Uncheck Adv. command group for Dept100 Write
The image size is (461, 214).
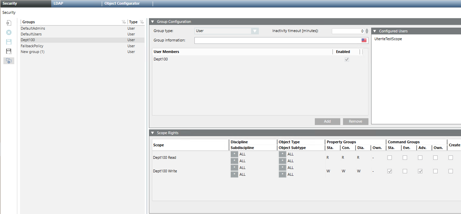420,171
